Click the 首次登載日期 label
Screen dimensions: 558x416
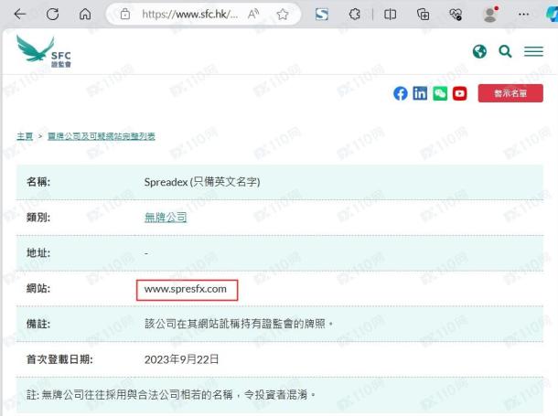click(x=59, y=359)
